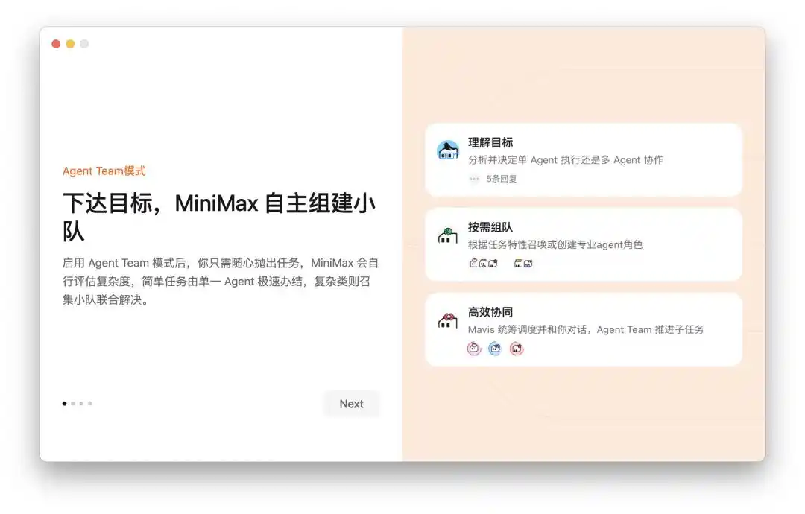
Task: Close the window with the red button
Action: click(56, 44)
